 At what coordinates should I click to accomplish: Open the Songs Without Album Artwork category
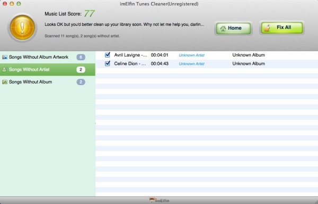(x=48, y=57)
